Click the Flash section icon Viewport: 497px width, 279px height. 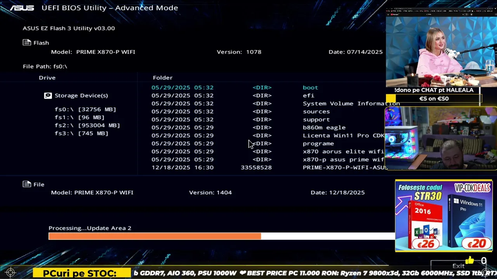[x=27, y=43]
